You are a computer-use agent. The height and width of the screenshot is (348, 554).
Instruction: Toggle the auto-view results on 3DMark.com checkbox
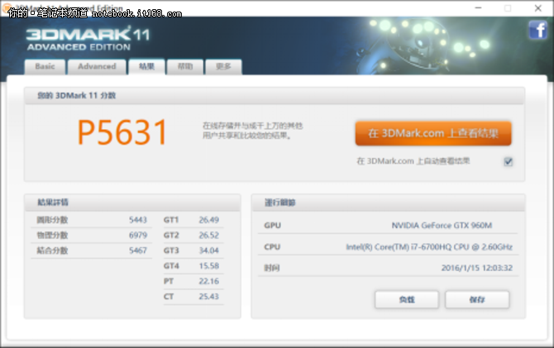(509, 162)
